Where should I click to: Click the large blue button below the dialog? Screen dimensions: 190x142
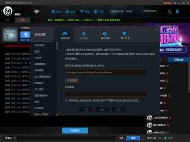tap(75, 130)
